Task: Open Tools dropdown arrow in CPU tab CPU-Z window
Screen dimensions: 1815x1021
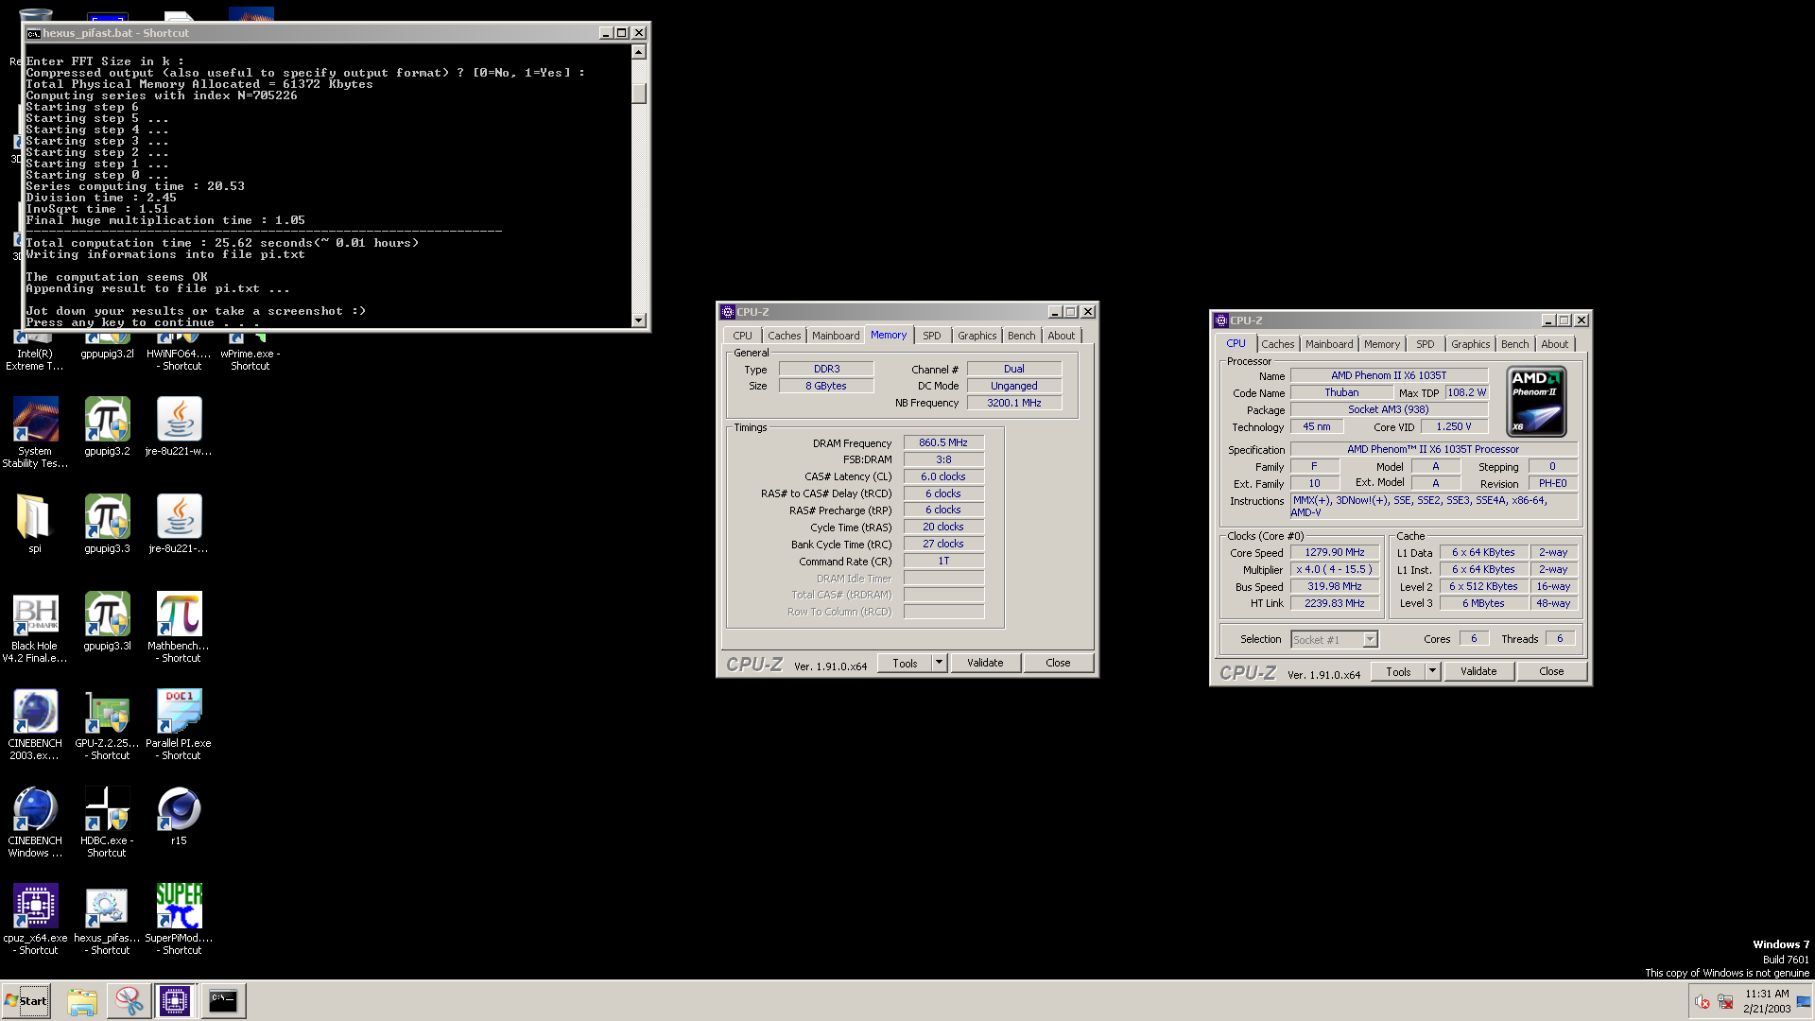Action: click(x=1432, y=671)
